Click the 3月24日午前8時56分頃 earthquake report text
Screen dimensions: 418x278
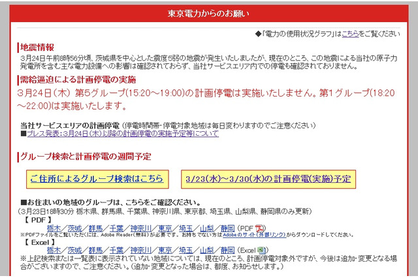click(209, 62)
